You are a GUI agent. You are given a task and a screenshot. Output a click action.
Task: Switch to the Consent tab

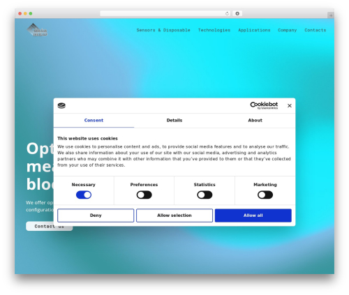[x=94, y=120]
